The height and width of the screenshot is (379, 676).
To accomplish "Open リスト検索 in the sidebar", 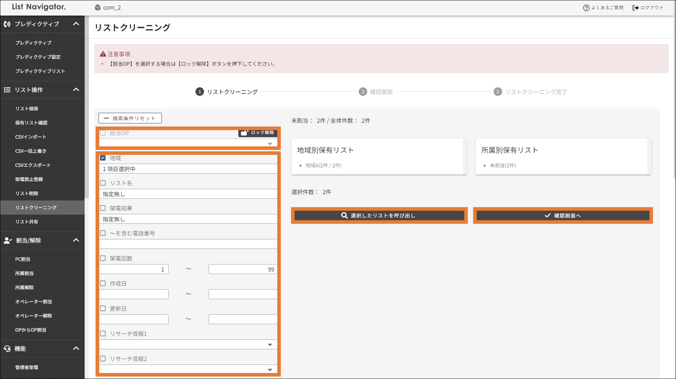I will pyautogui.click(x=27, y=109).
